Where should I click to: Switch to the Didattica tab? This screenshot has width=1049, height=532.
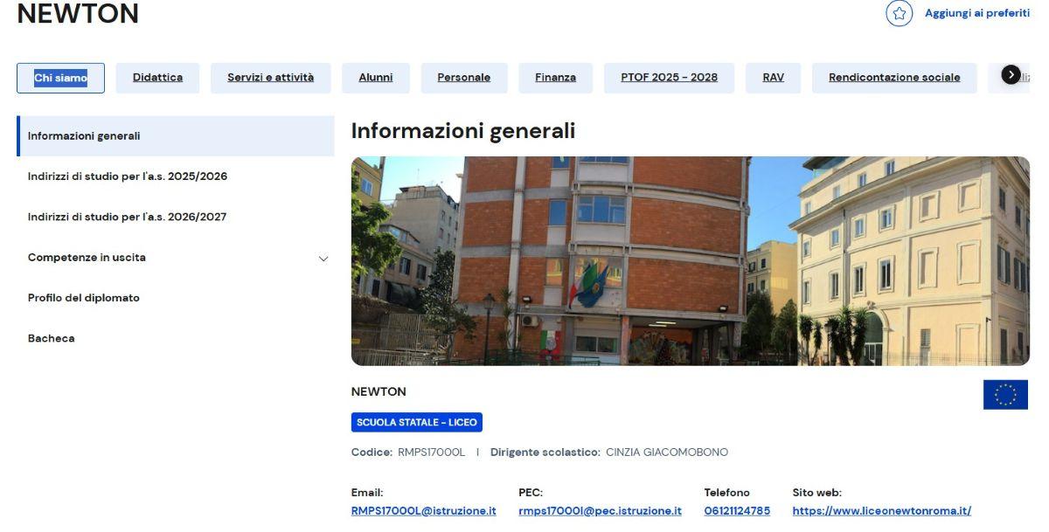tap(157, 77)
